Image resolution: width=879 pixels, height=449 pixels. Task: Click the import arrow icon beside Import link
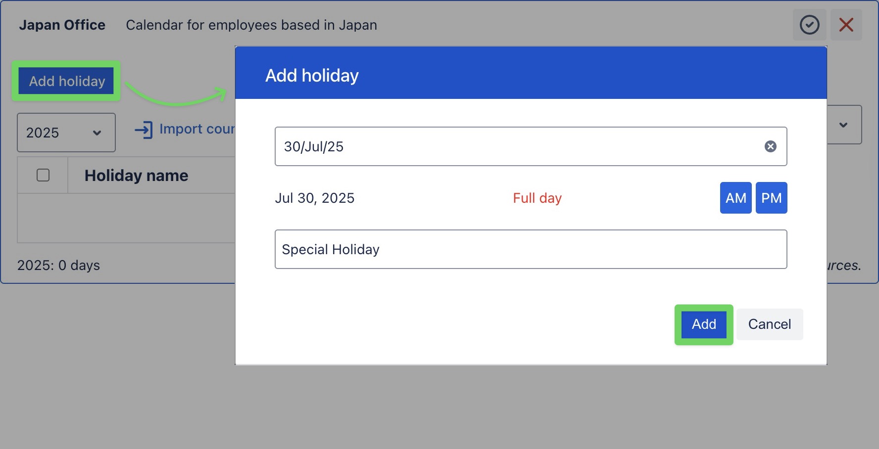pos(143,130)
